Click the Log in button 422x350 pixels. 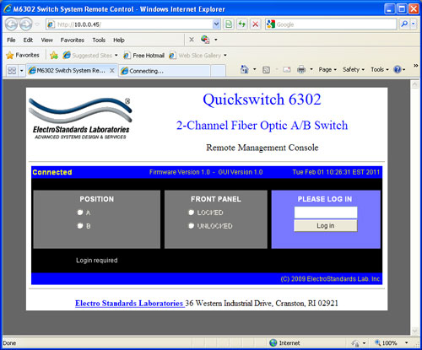pos(326,226)
